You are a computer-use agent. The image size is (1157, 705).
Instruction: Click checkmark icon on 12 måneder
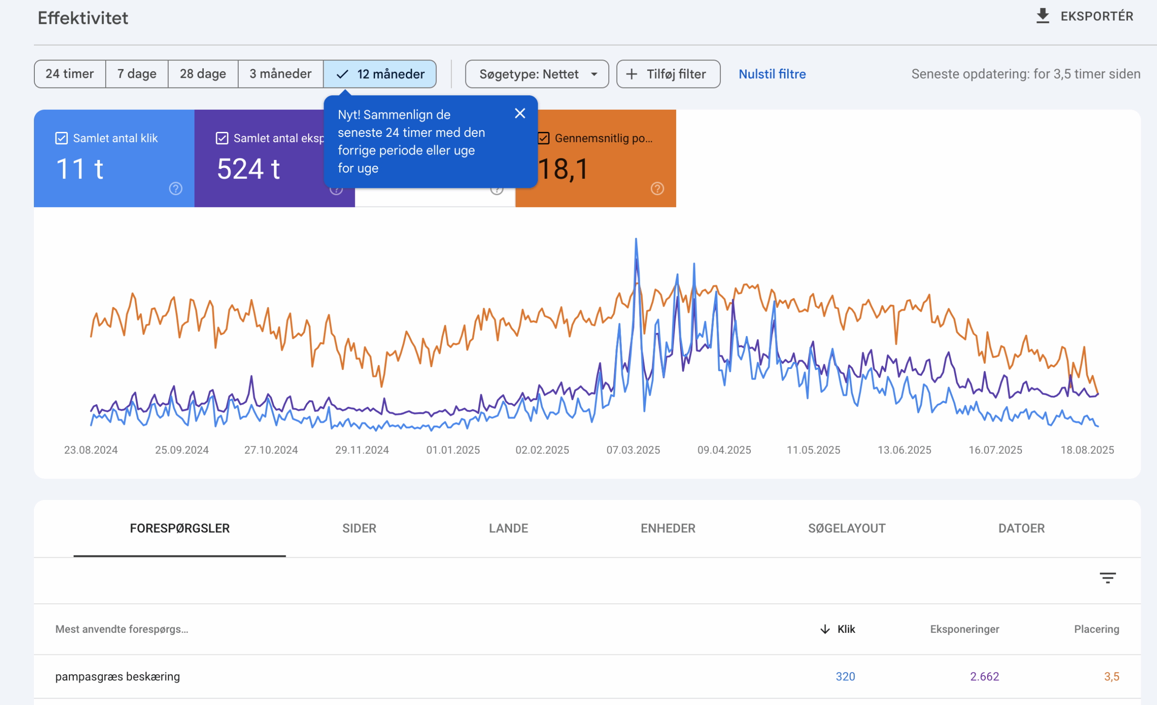342,74
